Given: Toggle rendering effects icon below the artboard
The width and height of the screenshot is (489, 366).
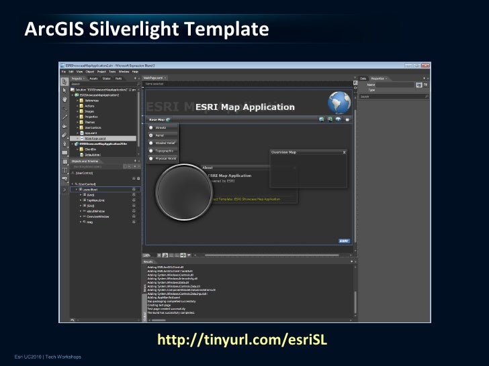Looking at the screenshot, I should point(165,255).
